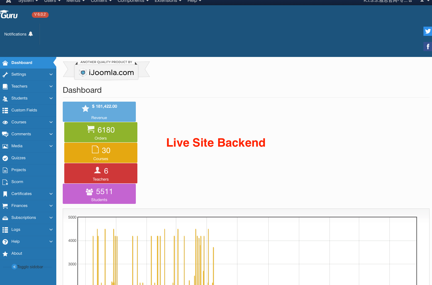Screen dimensions: 432x285
Task: Click the bookmark icon beside Certificates
Action: click(x=5, y=194)
